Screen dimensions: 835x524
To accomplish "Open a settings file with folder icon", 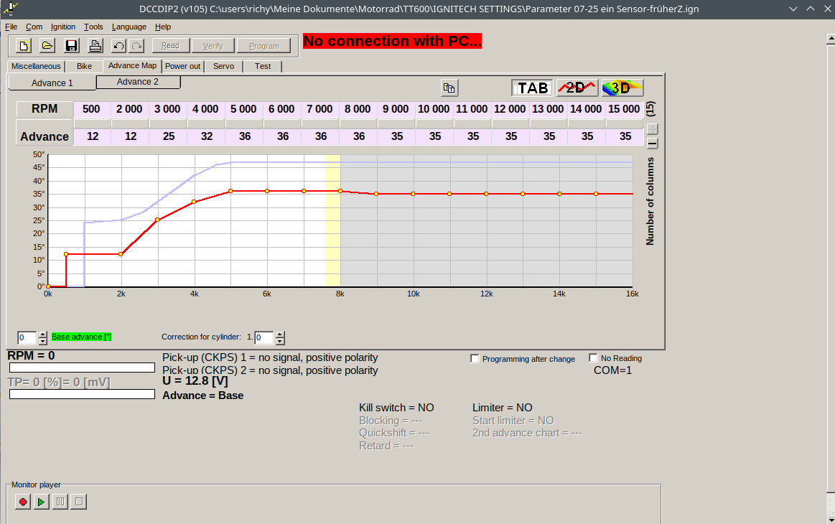I will coord(47,46).
